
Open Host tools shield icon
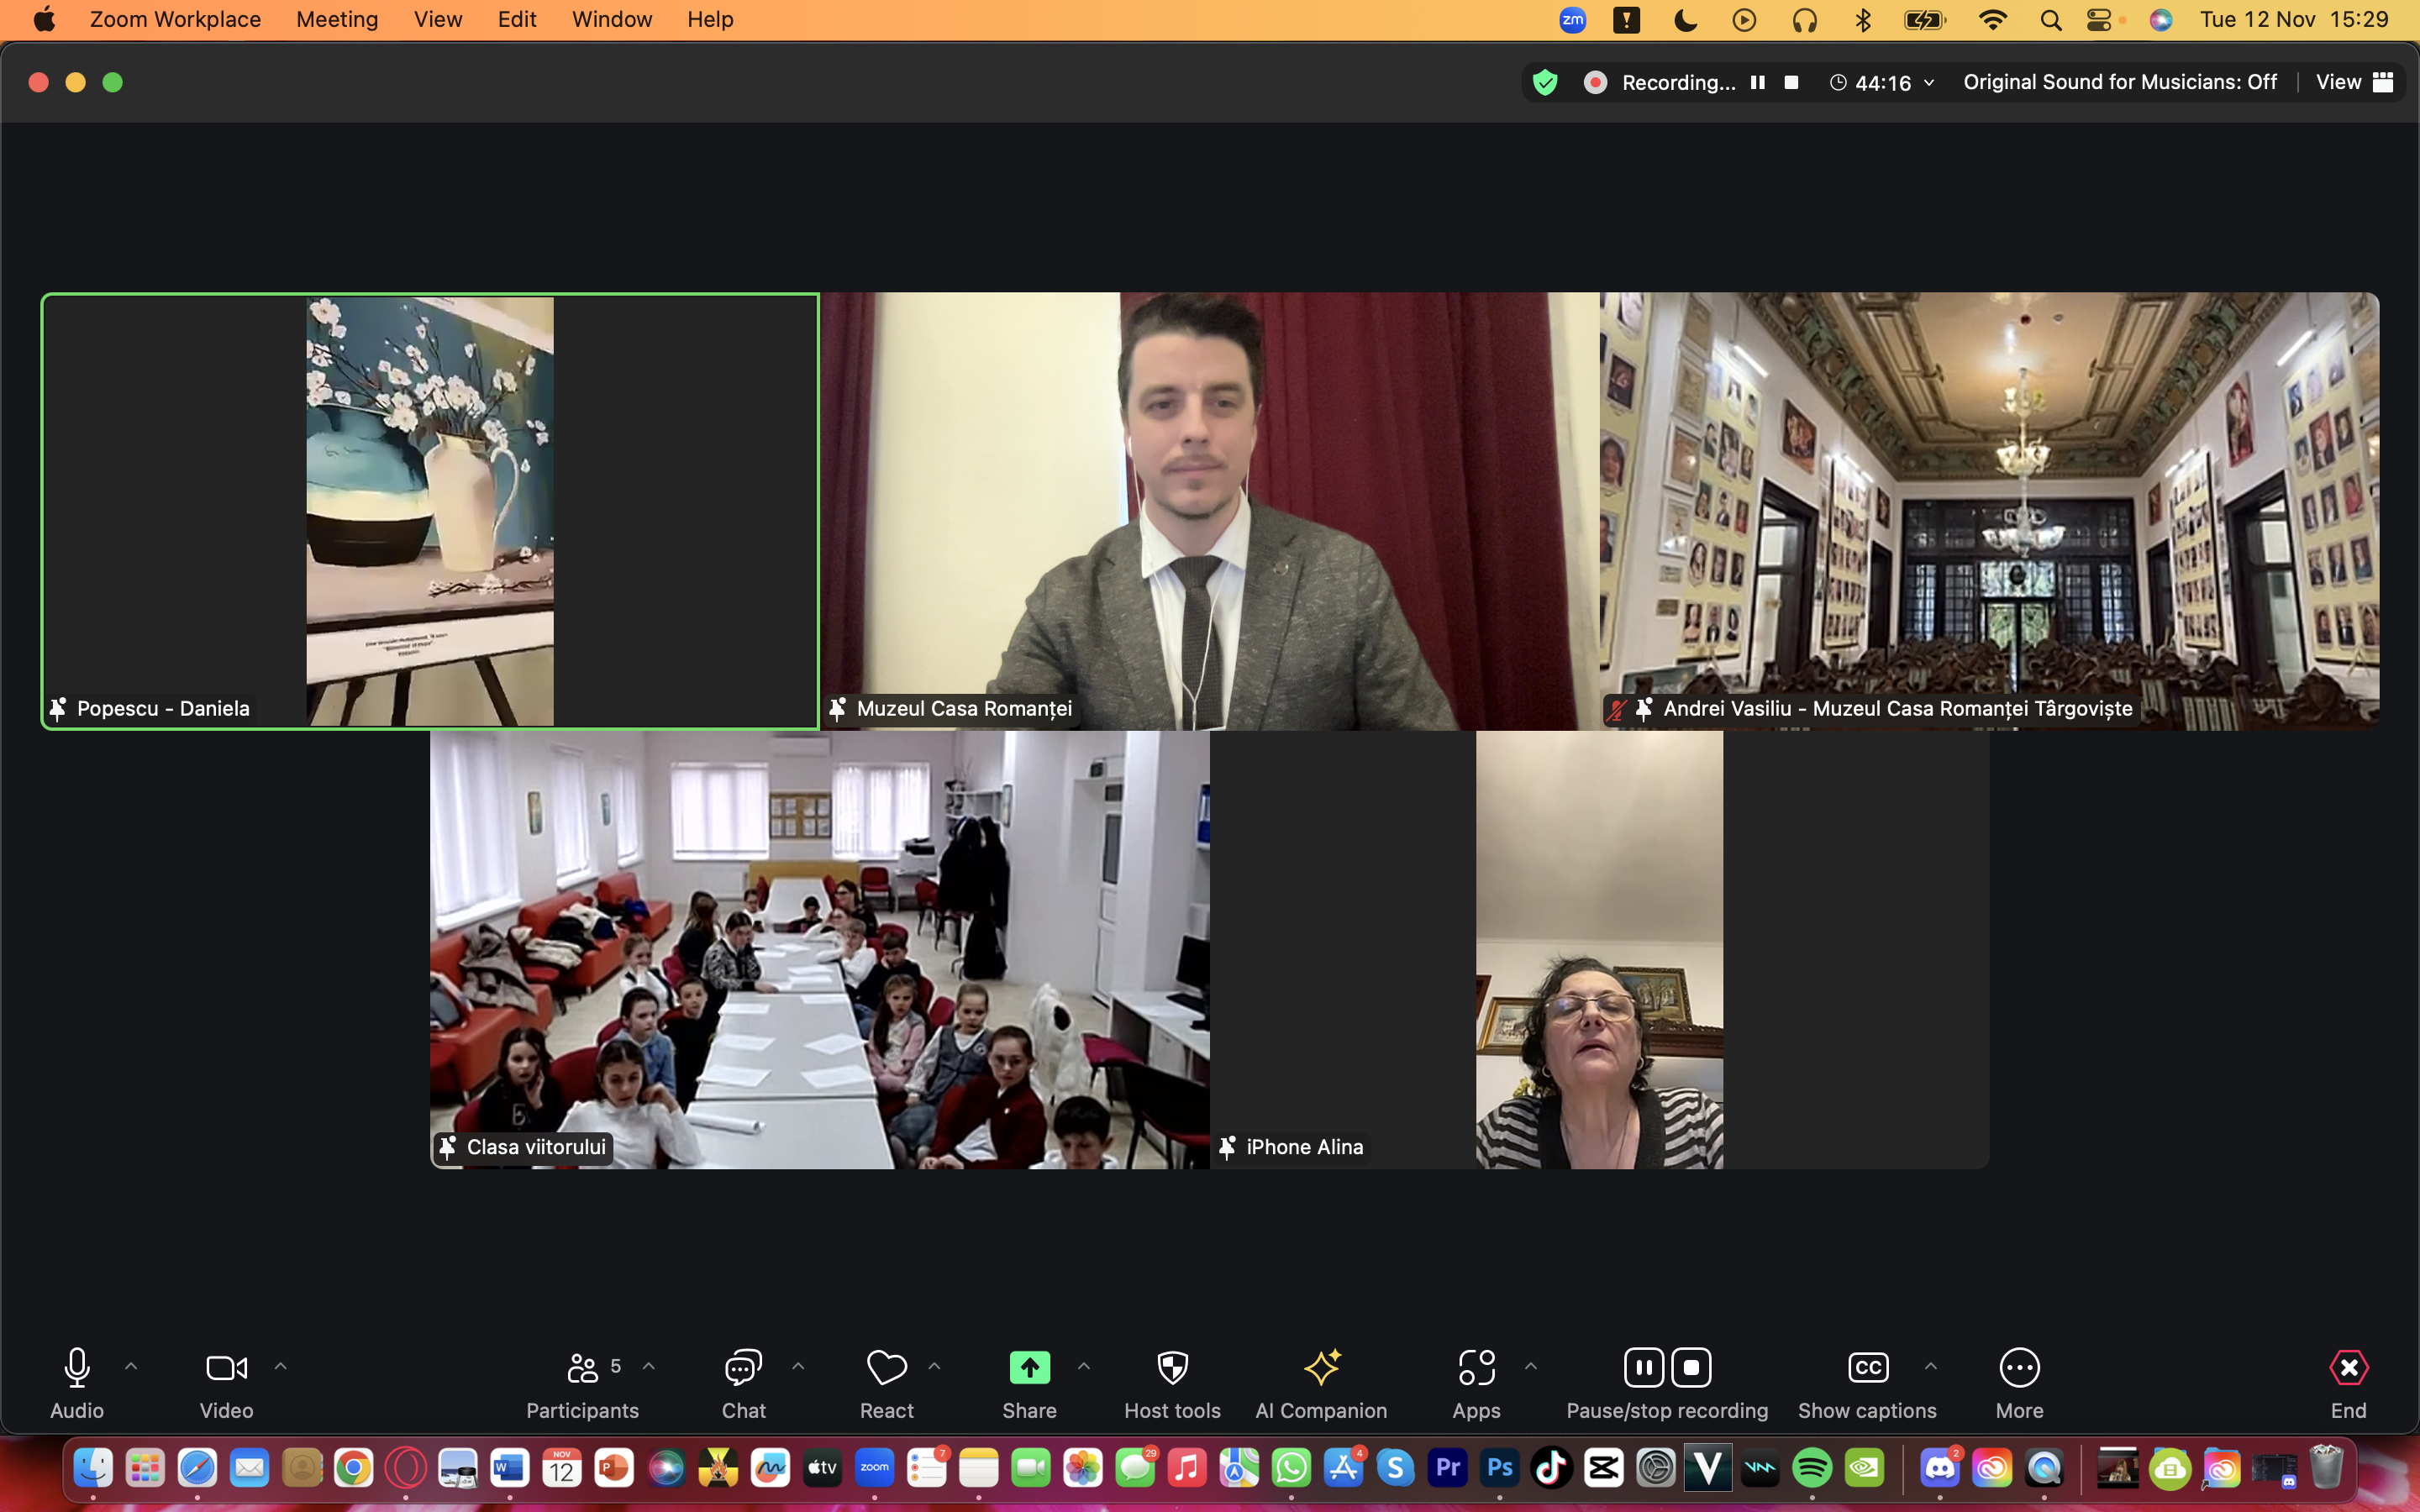1172,1367
